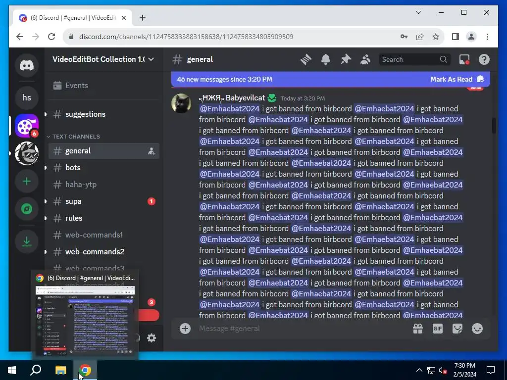Image resolution: width=507 pixels, height=380 pixels.
Task: Switch to the suggestions channel
Action: tap(103, 114)
